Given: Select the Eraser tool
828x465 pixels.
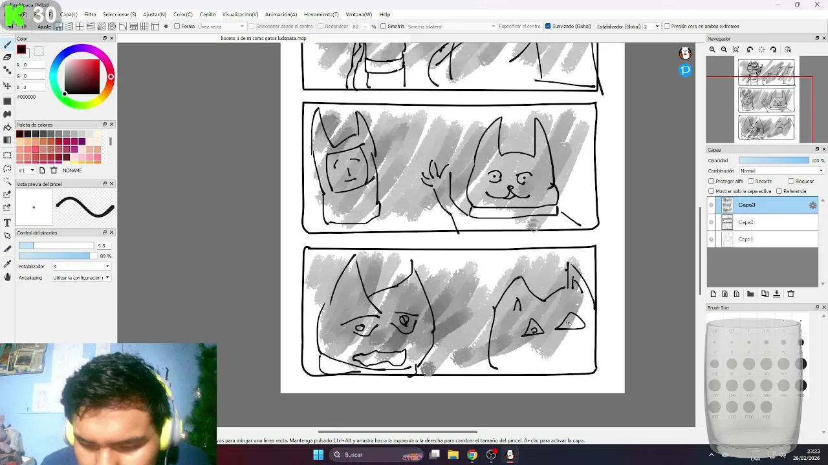Looking at the screenshot, I should [7, 57].
